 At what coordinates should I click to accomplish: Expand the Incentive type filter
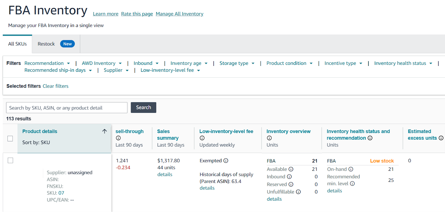click(343, 63)
